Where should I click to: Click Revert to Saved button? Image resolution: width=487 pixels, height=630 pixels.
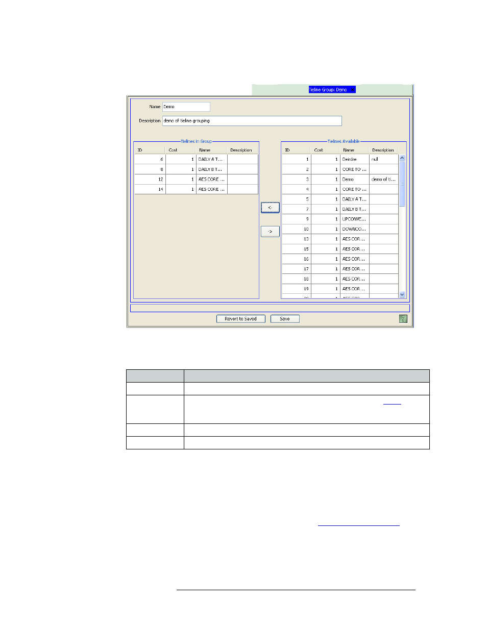240,319
